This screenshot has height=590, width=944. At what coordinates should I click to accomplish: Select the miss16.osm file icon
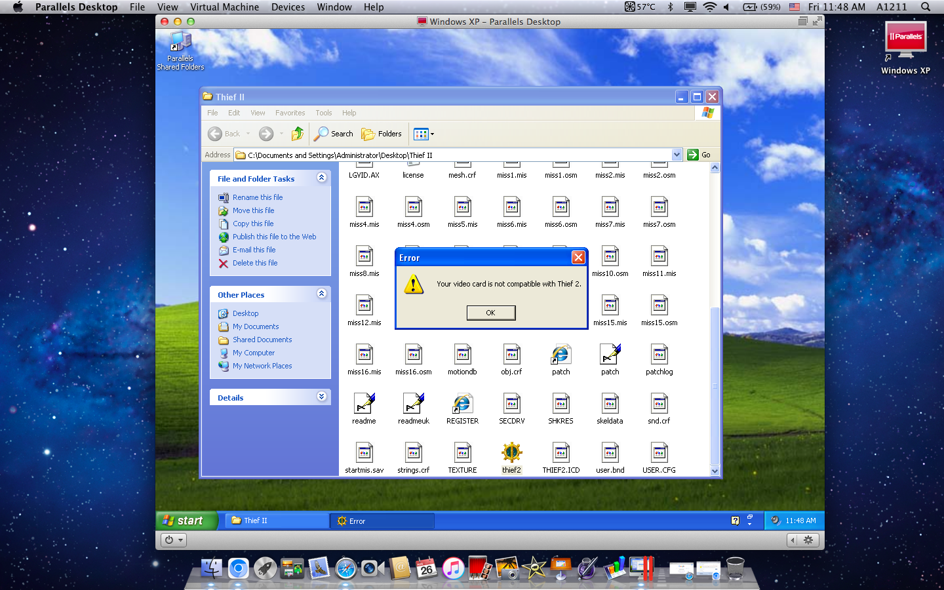pyautogui.click(x=414, y=354)
